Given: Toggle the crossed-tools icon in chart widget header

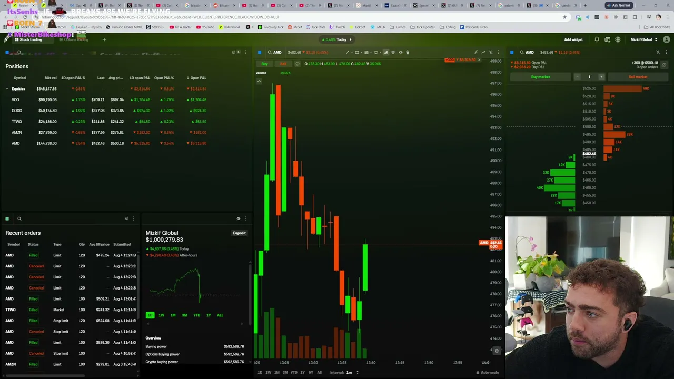Looking at the screenshot, I should point(491,52).
